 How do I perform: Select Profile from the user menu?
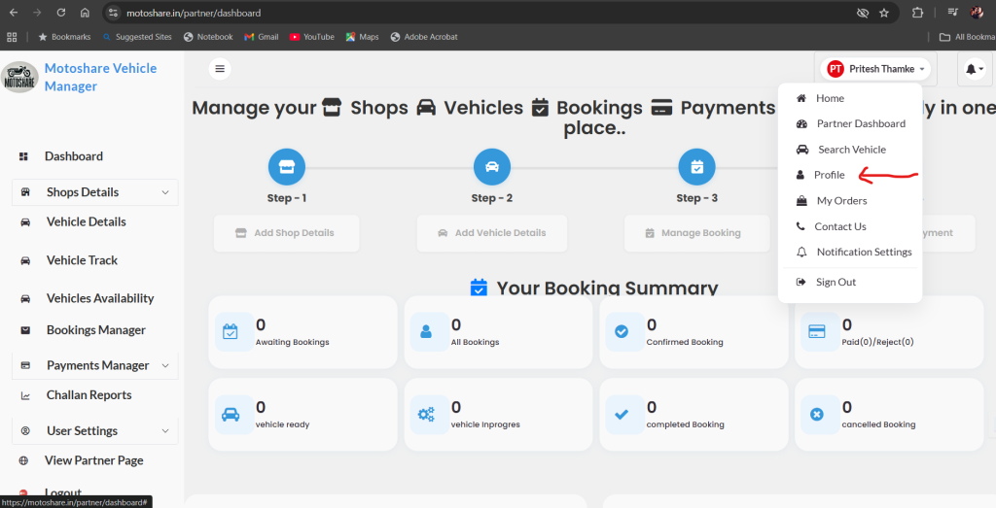[x=829, y=175]
